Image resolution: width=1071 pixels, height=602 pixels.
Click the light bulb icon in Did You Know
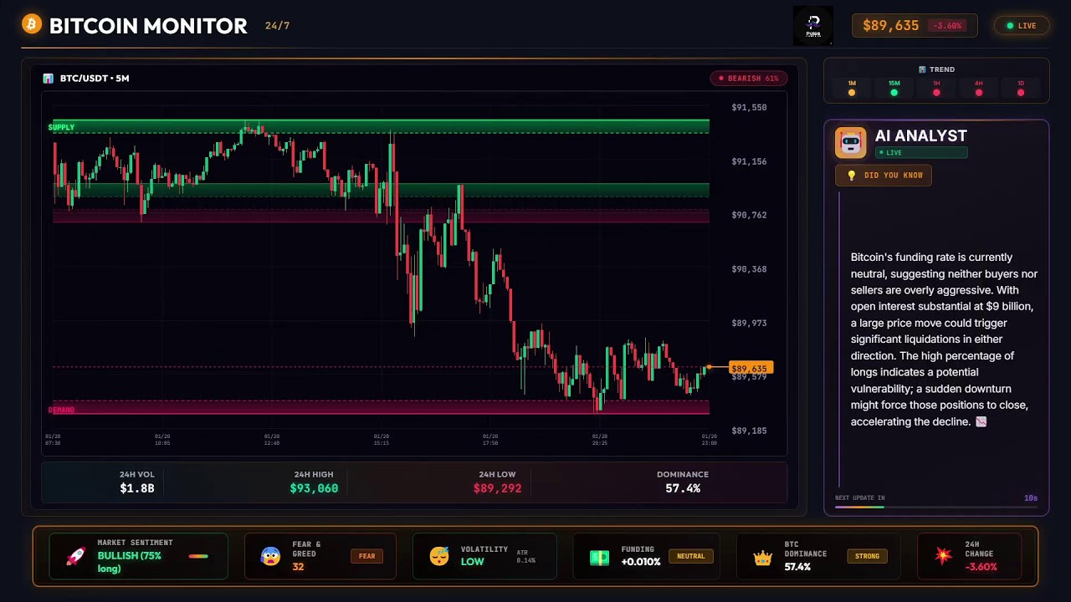click(x=852, y=176)
